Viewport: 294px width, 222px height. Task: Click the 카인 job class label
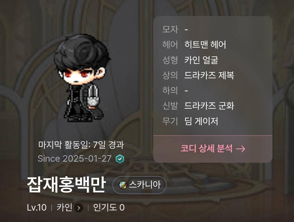click(x=64, y=208)
